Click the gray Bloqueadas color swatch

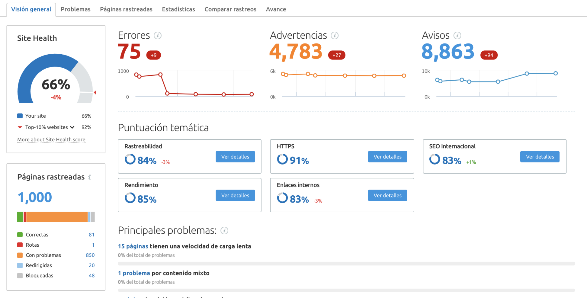(x=20, y=276)
